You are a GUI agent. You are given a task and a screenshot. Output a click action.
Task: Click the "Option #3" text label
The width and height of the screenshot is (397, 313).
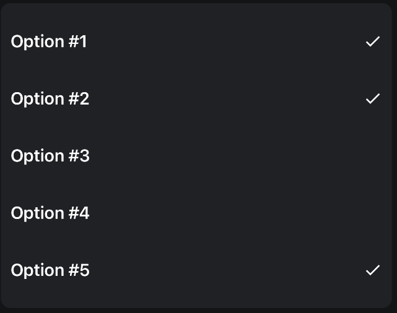pyautogui.click(x=50, y=156)
